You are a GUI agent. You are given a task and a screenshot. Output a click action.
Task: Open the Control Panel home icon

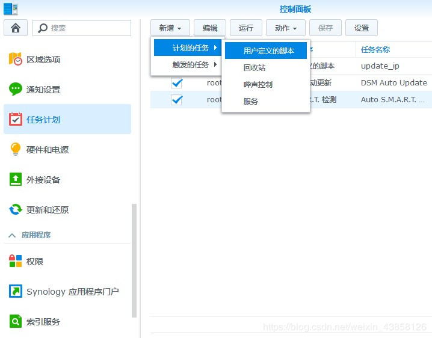point(16,28)
